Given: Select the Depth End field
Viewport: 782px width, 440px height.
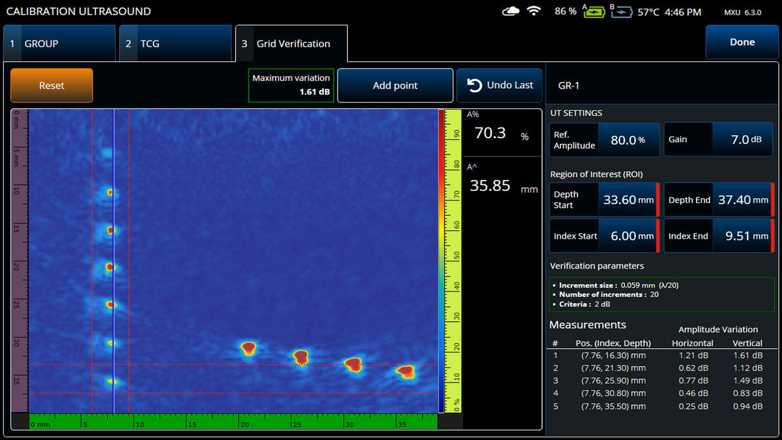Looking at the screenshot, I should pos(743,200).
